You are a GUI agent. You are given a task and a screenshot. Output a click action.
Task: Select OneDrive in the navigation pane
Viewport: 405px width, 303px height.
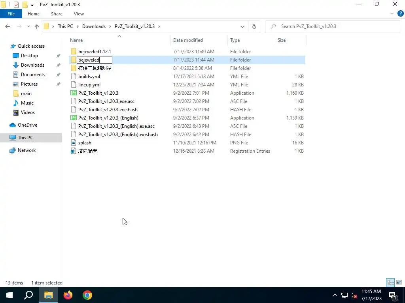pos(27,125)
